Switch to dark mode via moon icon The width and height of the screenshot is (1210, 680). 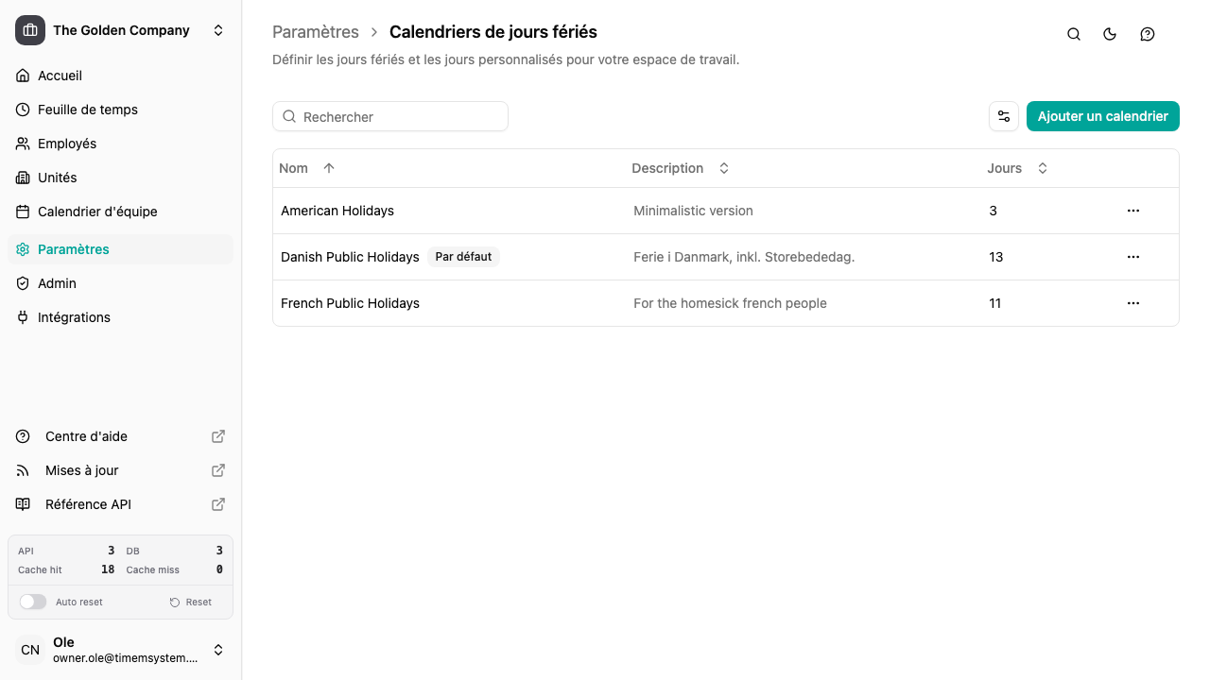coord(1109,34)
